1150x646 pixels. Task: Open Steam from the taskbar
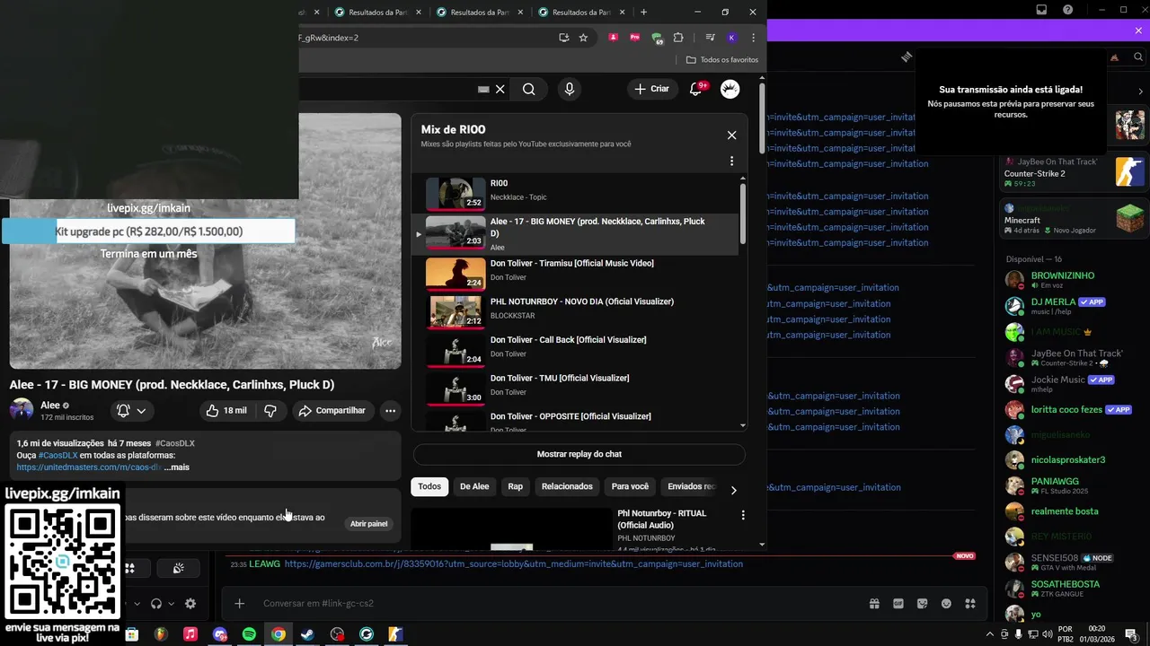coord(307,634)
